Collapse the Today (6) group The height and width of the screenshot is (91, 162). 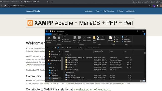click(x=65, y=55)
